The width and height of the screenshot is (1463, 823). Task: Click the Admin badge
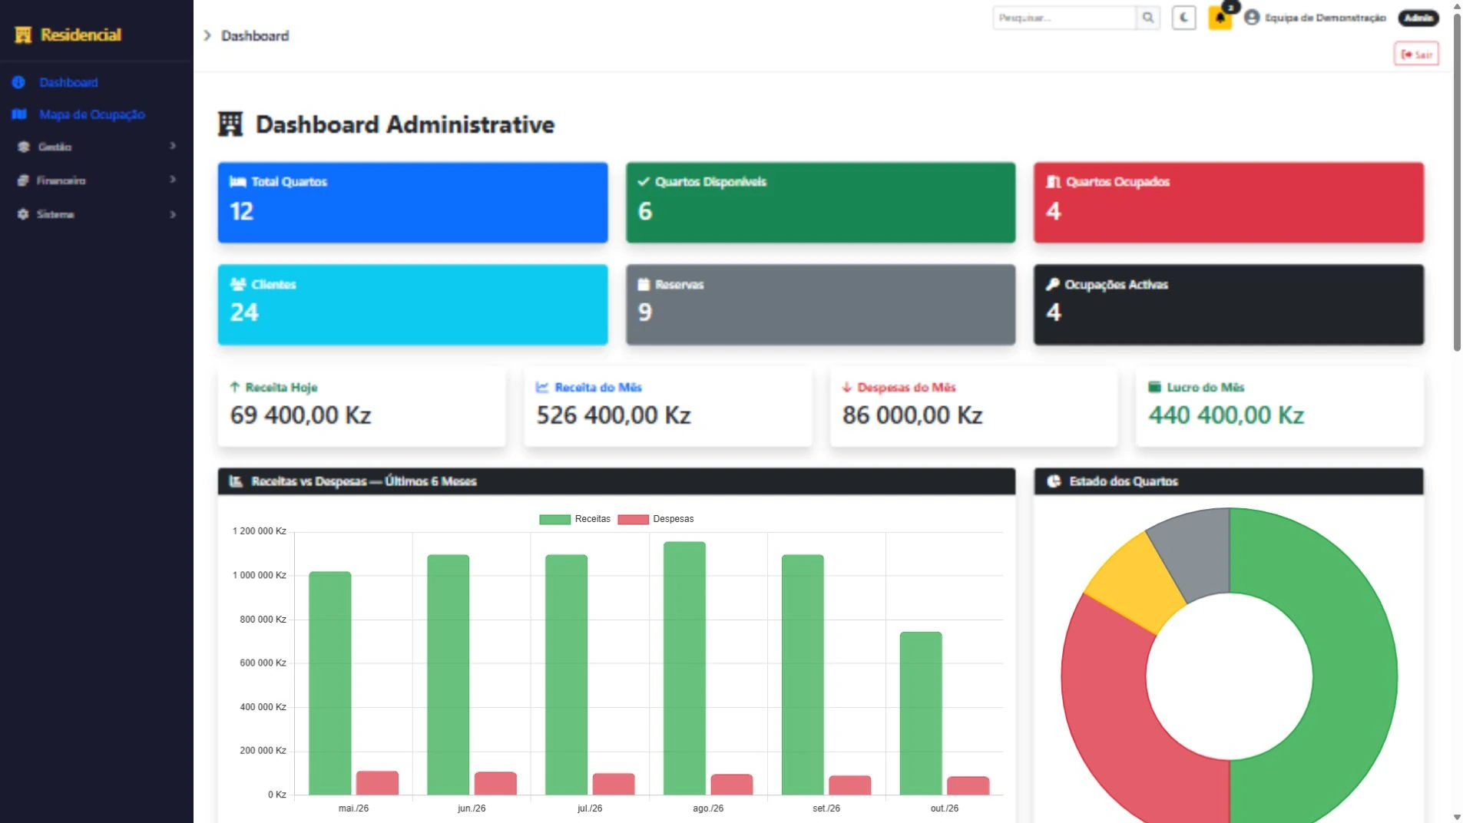tap(1418, 18)
